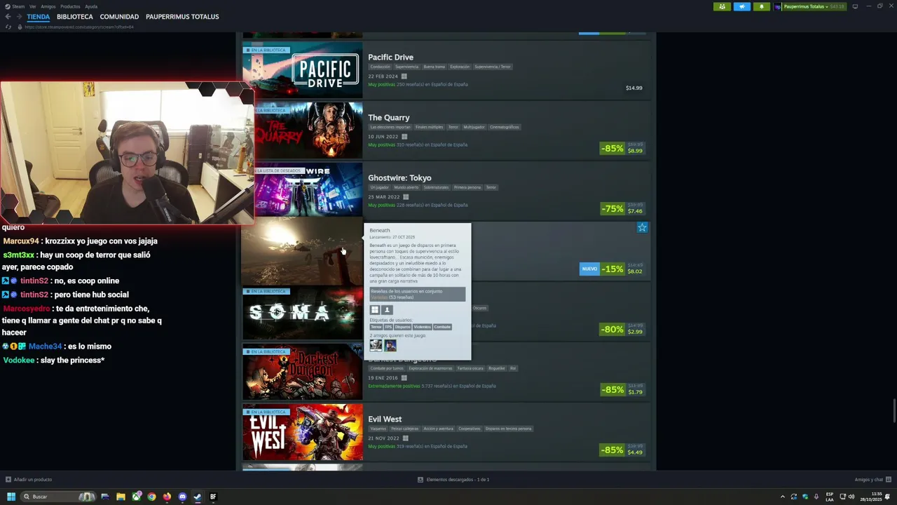Viewport: 897px width, 505px height.
Task: Open the Ghostwire: Tokyo thumbnail
Action: (308, 191)
